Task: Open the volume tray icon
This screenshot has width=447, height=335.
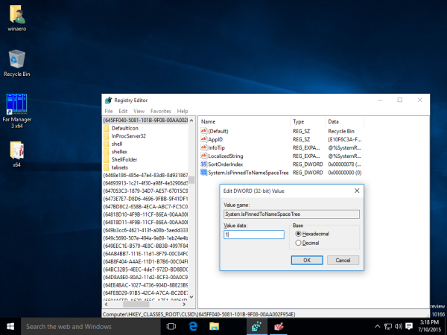Action: click(399, 327)
